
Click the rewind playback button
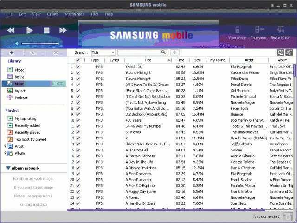coord(11,30)
